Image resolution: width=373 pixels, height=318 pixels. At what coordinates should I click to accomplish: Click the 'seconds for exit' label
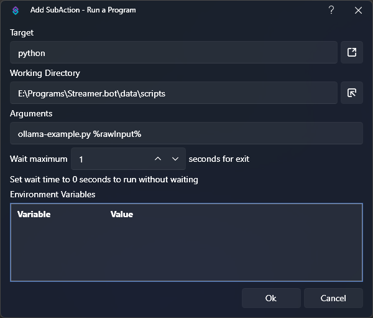point(219,159)
